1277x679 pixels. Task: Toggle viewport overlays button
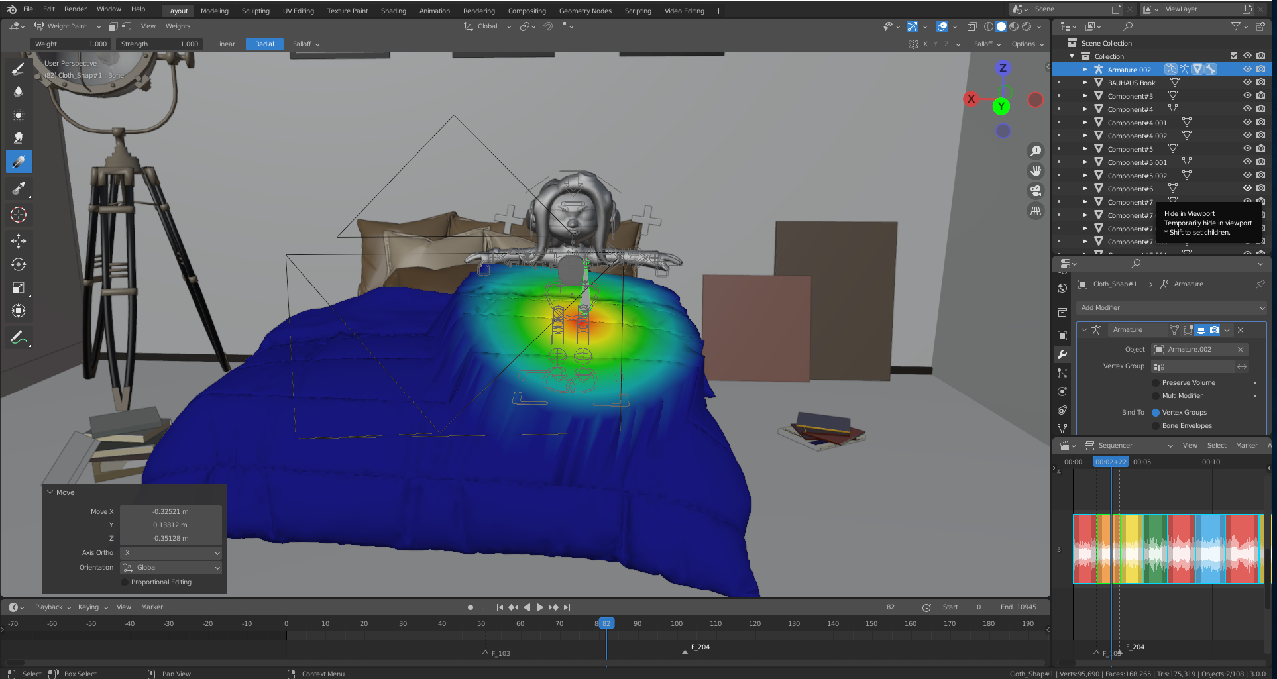point(942,26)
